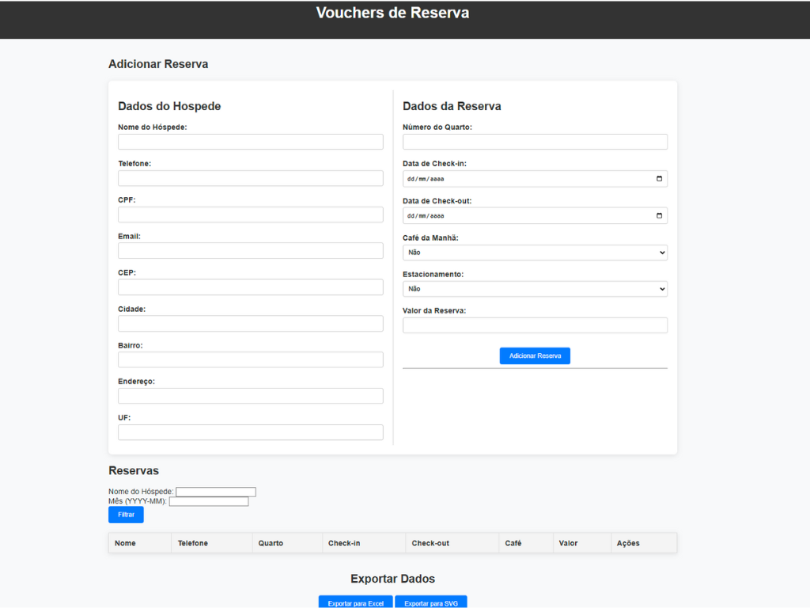Select the Número do Quarto field

point(535,142)
